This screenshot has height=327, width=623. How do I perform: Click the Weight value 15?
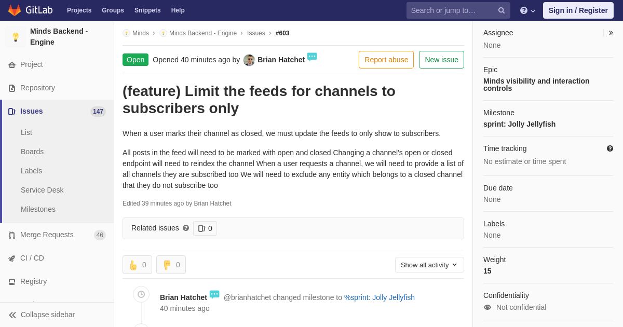tap(487, 271)
